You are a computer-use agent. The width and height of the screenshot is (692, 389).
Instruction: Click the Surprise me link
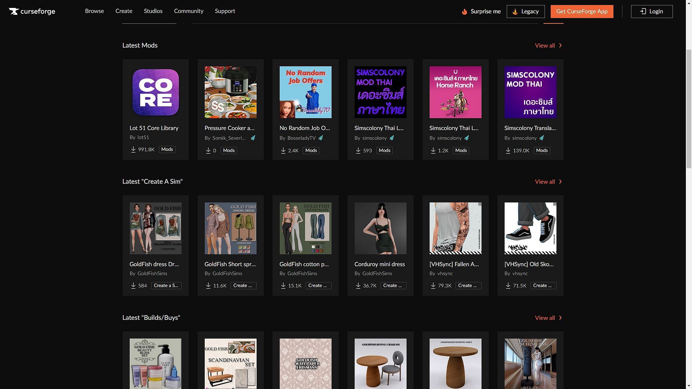(481, 12)
